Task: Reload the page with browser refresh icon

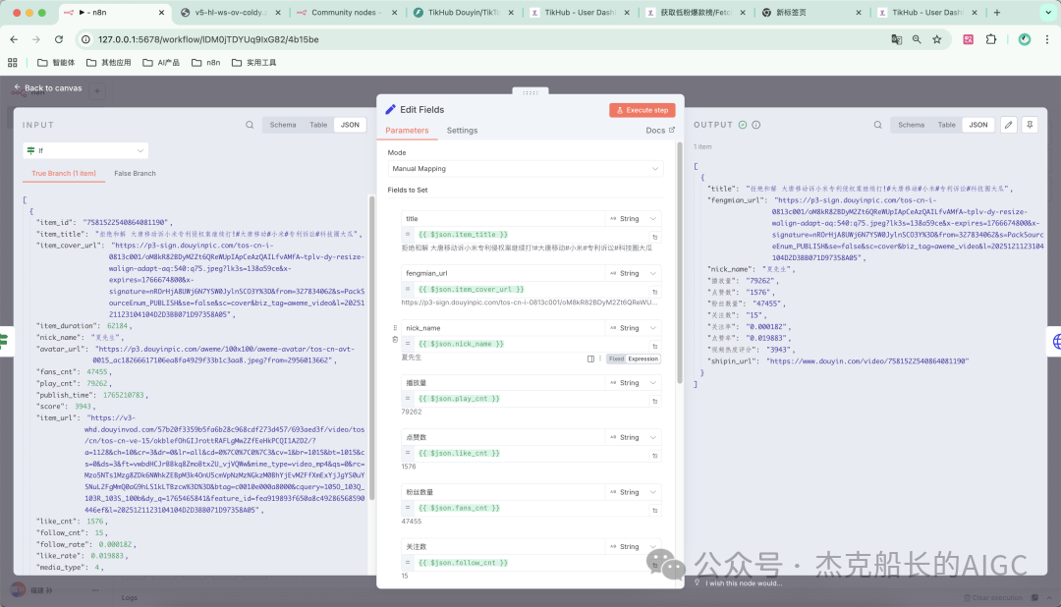Action: 59,39
